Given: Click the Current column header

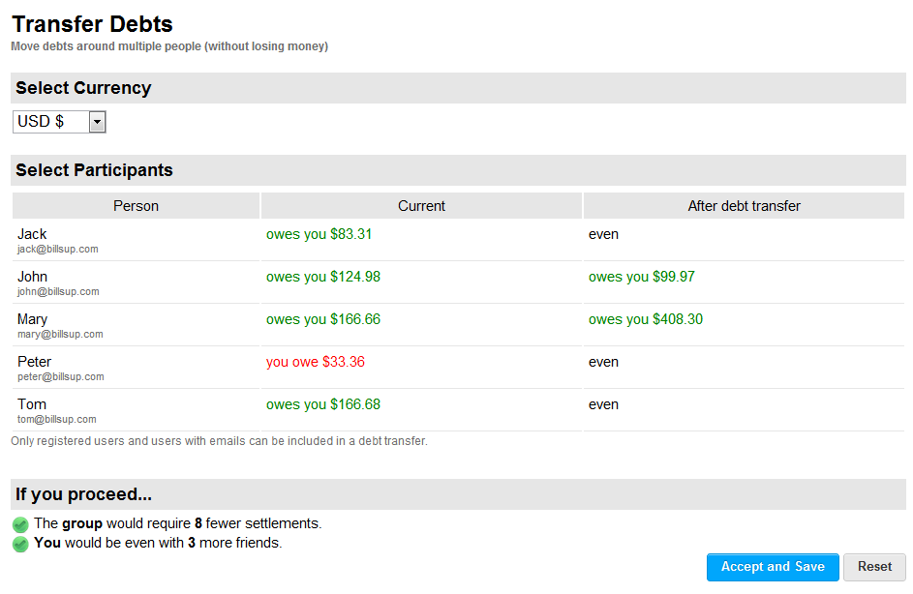Looking at the screenshot, I should point(421,206).
